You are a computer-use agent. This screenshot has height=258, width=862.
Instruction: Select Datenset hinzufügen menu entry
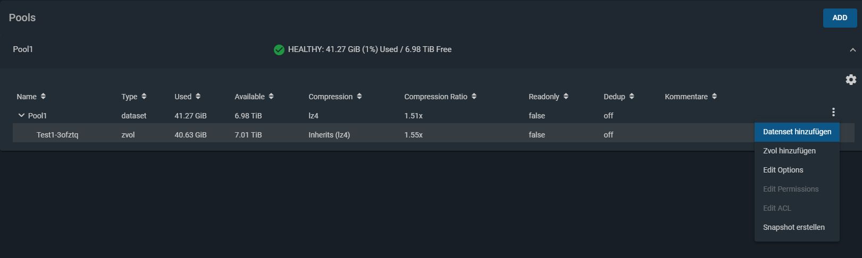[x=797, y=132]
